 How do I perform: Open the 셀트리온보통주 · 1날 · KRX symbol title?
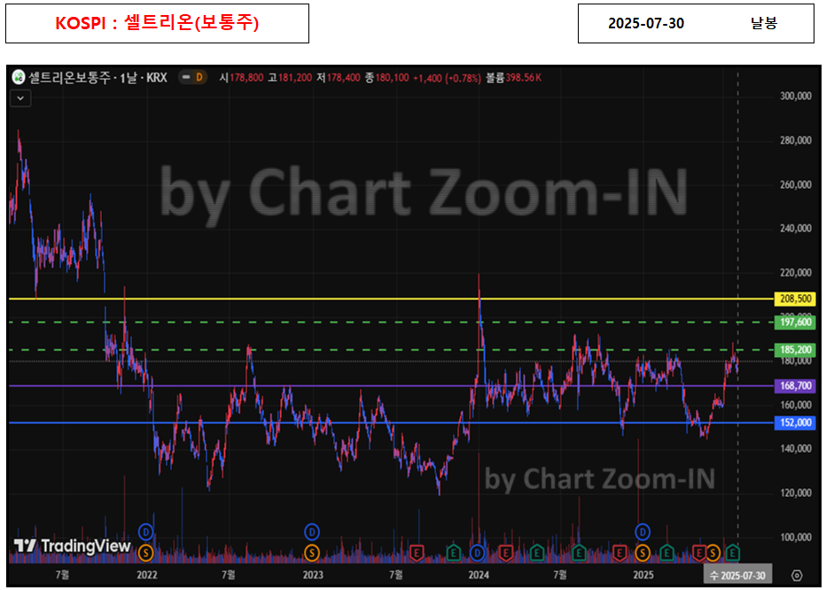coord(97,77)
